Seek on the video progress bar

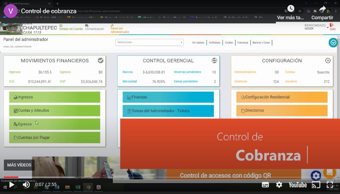[170, 177]
